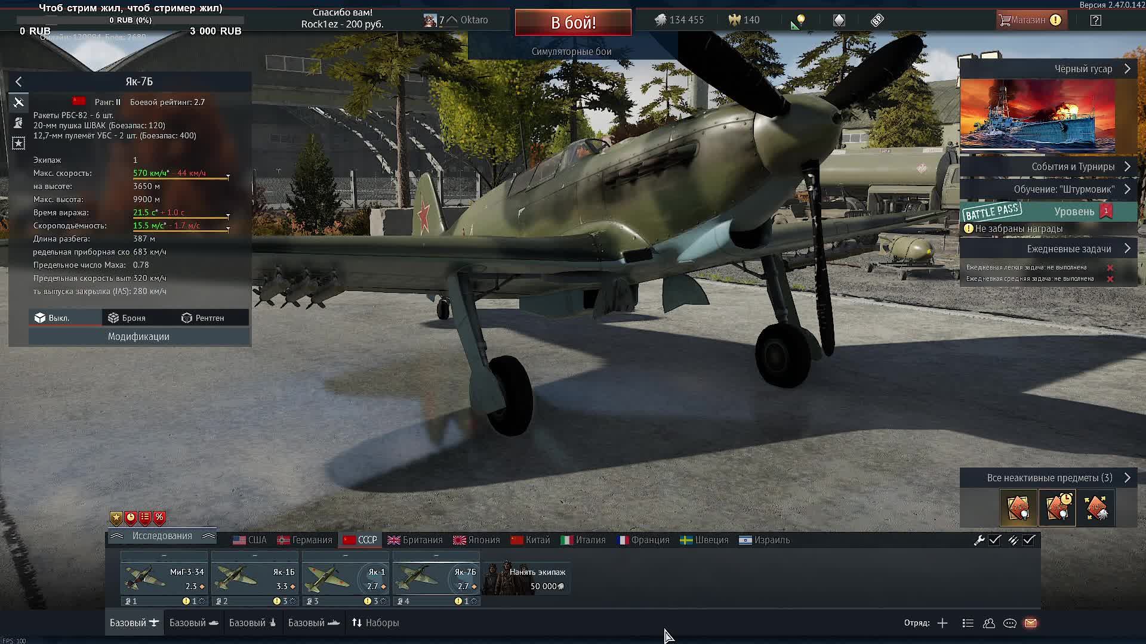Click the crew figure icon on left panel
1146x644 pixels.
click(x=19, y=123)
